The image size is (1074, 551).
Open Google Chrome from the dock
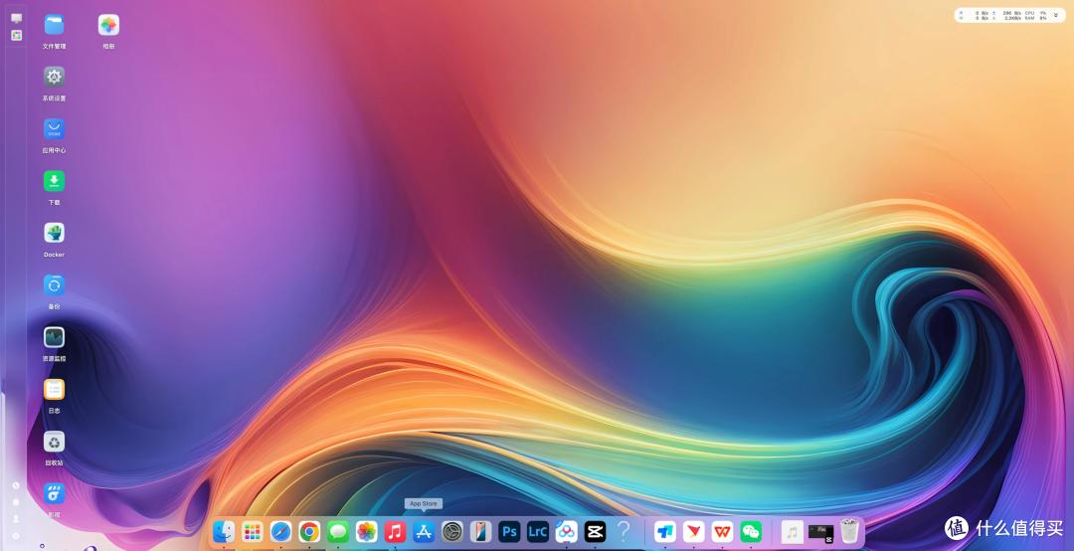309,532
